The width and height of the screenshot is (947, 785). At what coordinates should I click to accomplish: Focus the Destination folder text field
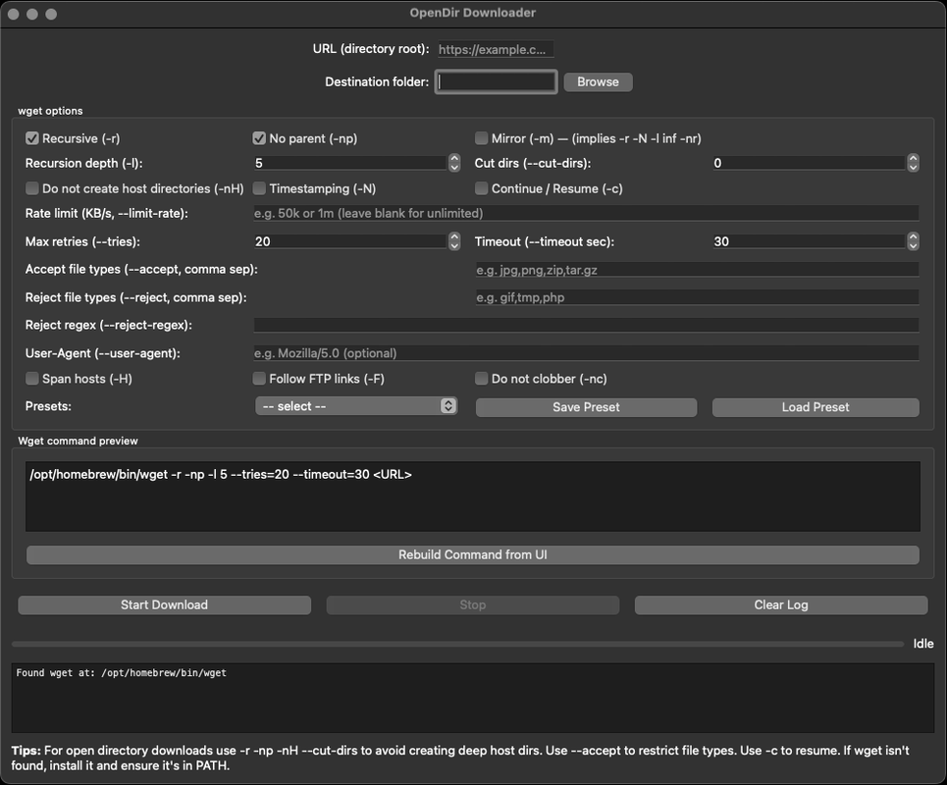coord(496,81)
